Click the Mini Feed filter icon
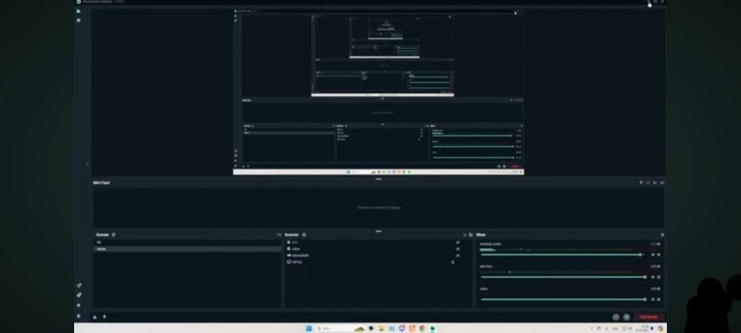Image resolution: width=741 pixels, height=333 pixels. click(x=641, y=183)
